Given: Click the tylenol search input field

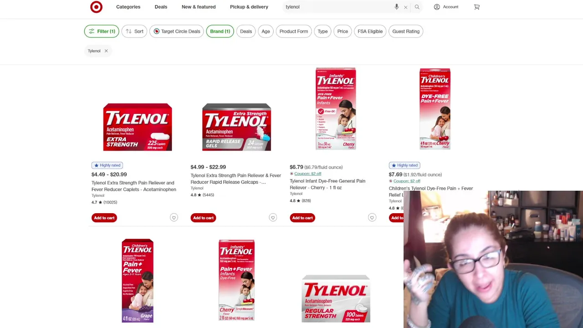Looking at the screenshot, I should tap(337, 7).
